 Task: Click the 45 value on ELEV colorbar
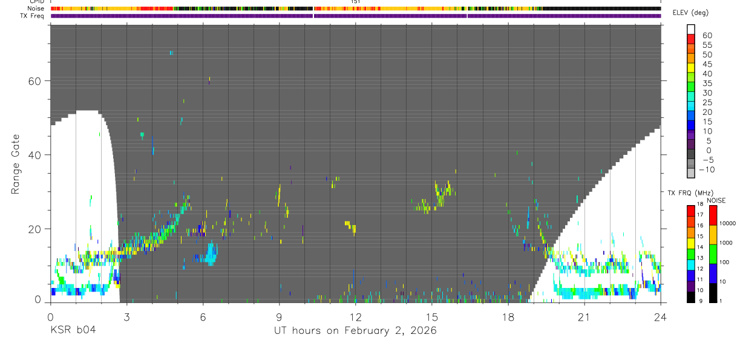707,64
